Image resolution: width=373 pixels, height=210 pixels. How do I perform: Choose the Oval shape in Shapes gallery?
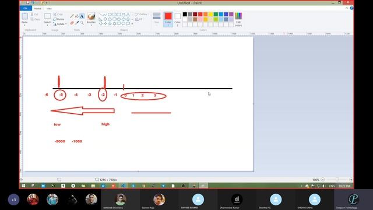point(110,15)
